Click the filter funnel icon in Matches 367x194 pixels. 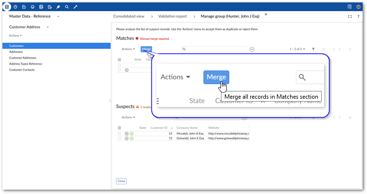pos(313,49)
